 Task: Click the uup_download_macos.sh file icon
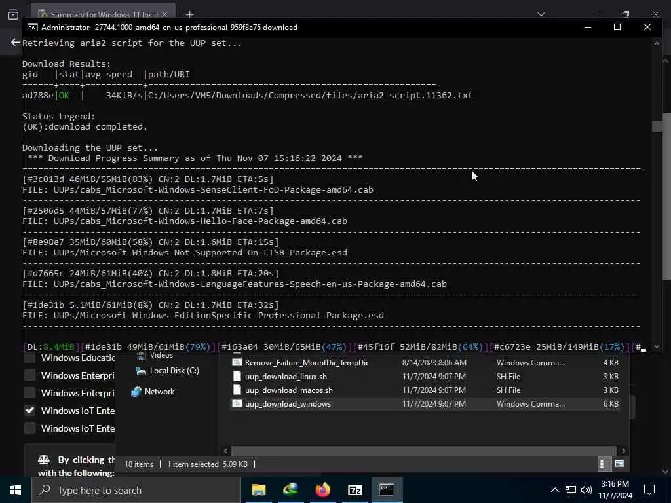(237, 390)
